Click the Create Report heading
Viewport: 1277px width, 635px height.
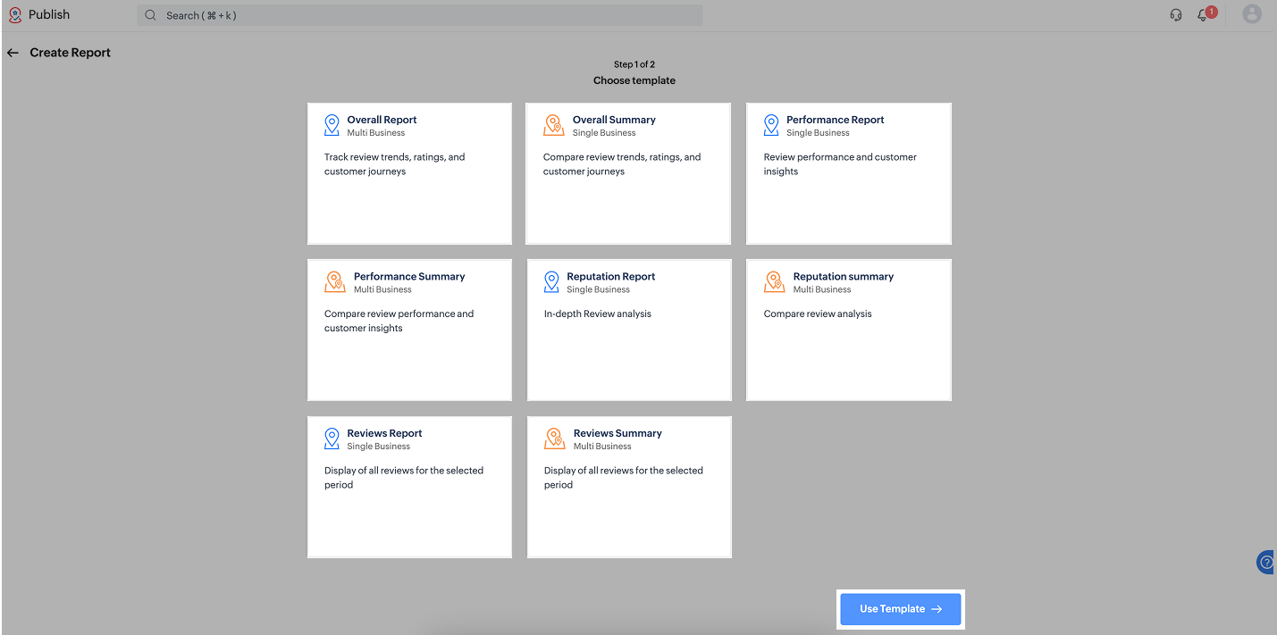pyautogui.click(x=71, y=53)
